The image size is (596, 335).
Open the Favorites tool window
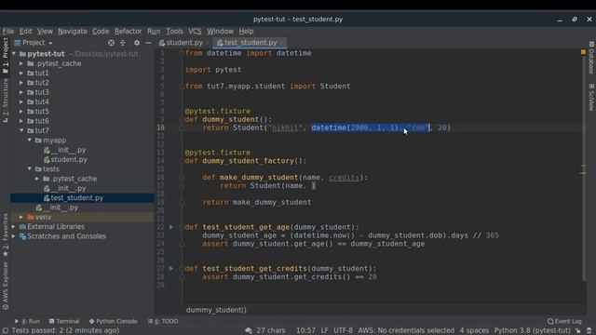(6, 234)
